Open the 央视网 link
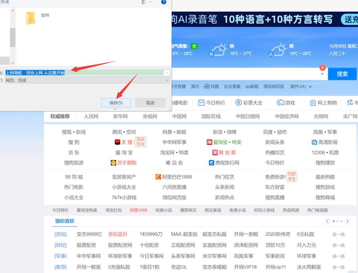 (150, 117)
